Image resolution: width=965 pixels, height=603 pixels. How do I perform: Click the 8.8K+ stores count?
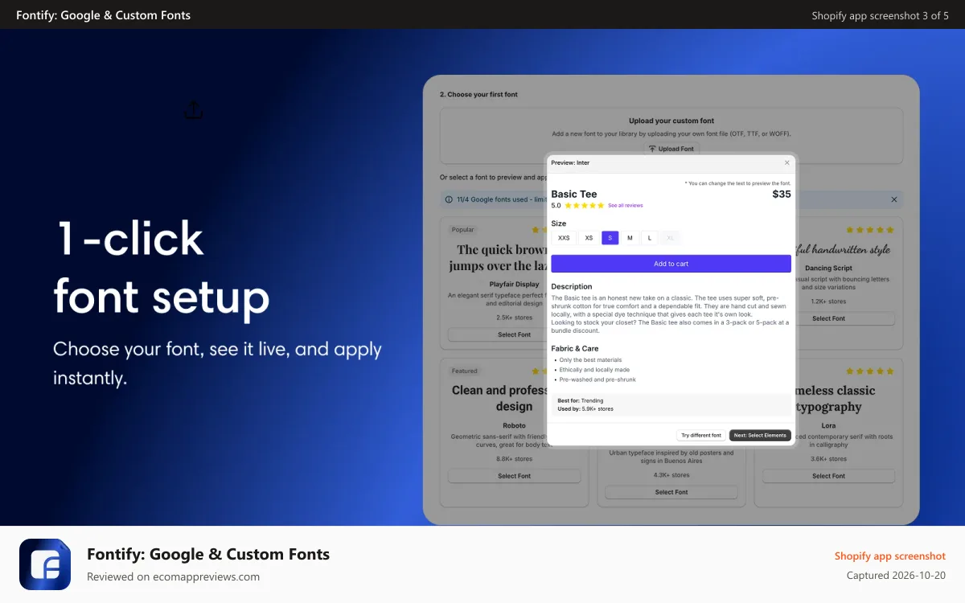(x=514, y=459)
